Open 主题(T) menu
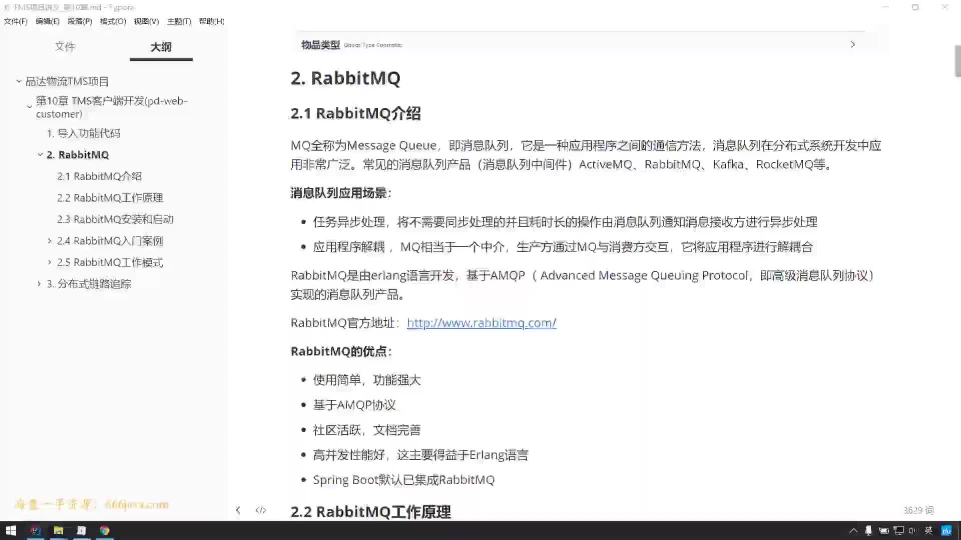Image resolution: width=961 pixels, height=540 pixels. click(x=179, y=21)
